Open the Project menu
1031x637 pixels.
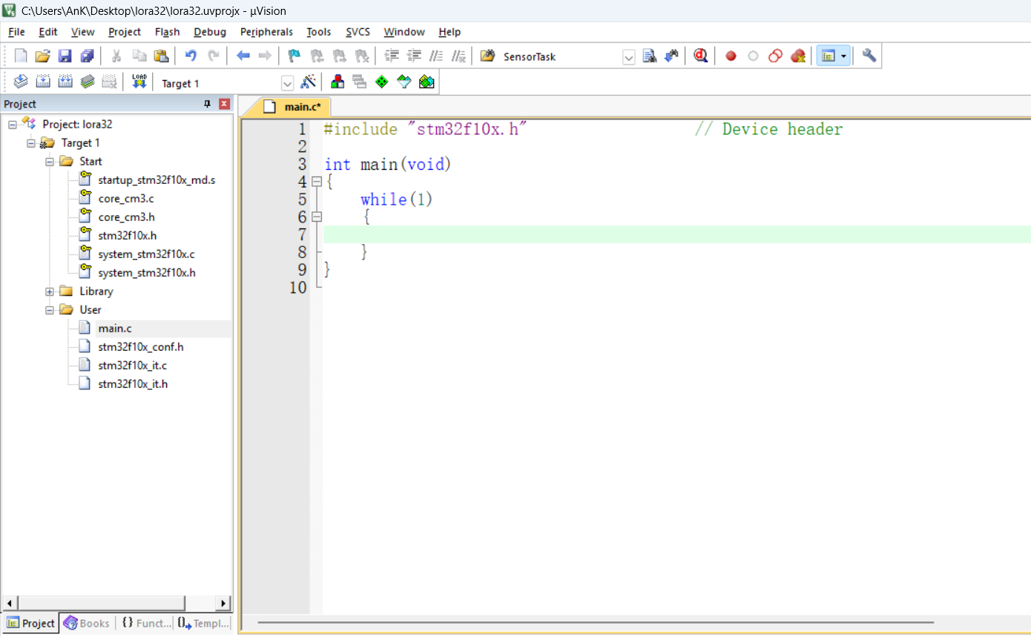click(125, 32)
